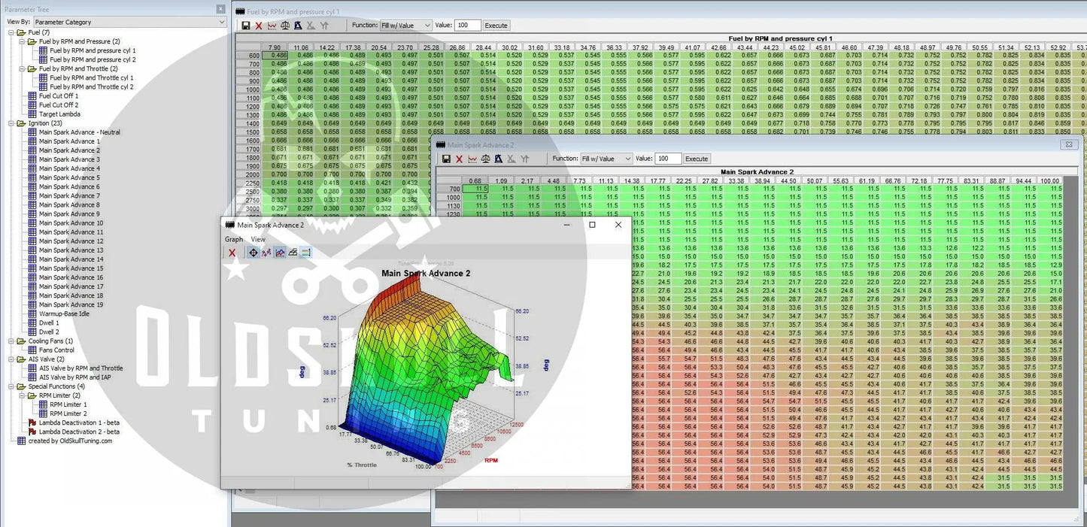Click the greyed Y-axis icon in the Main Spark Advance 2 toolbar

click(525, 159)
